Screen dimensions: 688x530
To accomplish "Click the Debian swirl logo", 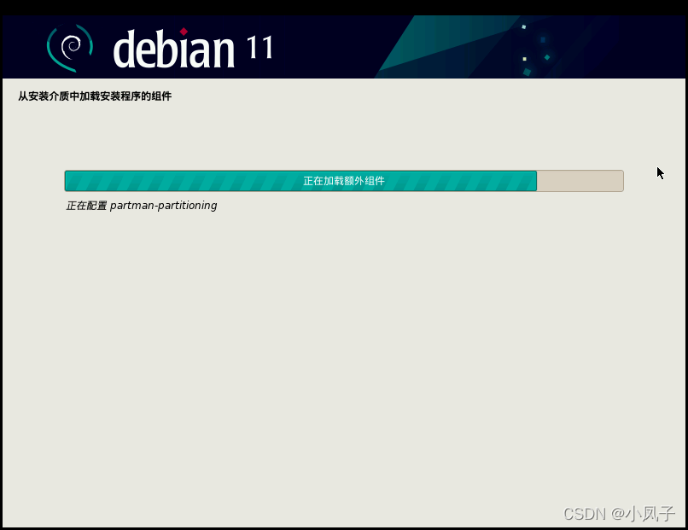I will pos(70,48).
